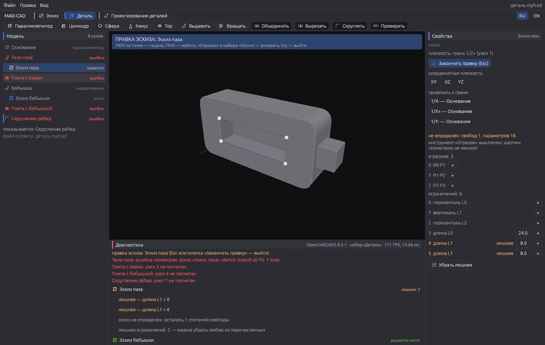Select the Сфера primitive tool
Image resolution: width=545 pixels, height=345 pixels.
(x=108, y=26)
